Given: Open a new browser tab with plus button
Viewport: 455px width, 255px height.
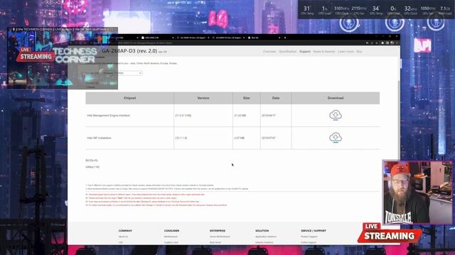Looking at the screenshot, I should (285, 38).
